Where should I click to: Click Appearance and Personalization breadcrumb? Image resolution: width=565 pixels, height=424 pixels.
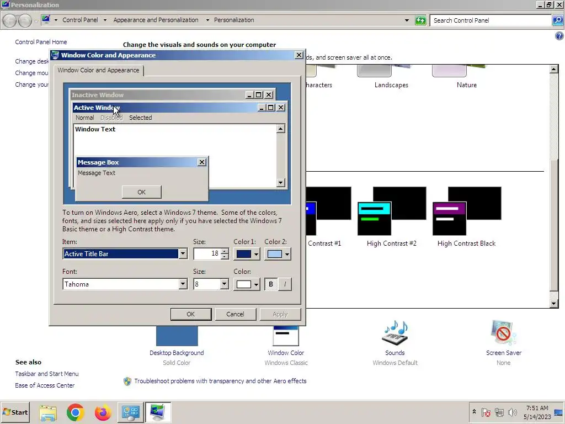pos(156,20)
